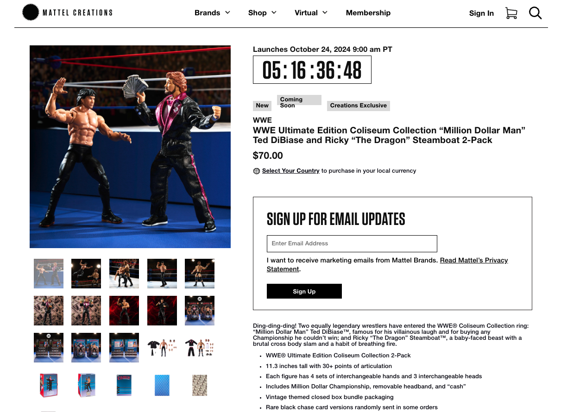Click Sign In in the header
Image resolution: width=567 pixels, height=412 pixels.
481,13
